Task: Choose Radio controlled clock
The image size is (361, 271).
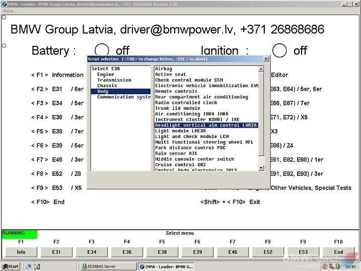Action: pyautogui.click(x=186, y=102)
